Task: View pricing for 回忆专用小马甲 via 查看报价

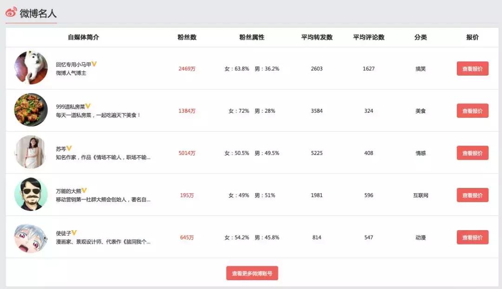Action: [472, 68]
